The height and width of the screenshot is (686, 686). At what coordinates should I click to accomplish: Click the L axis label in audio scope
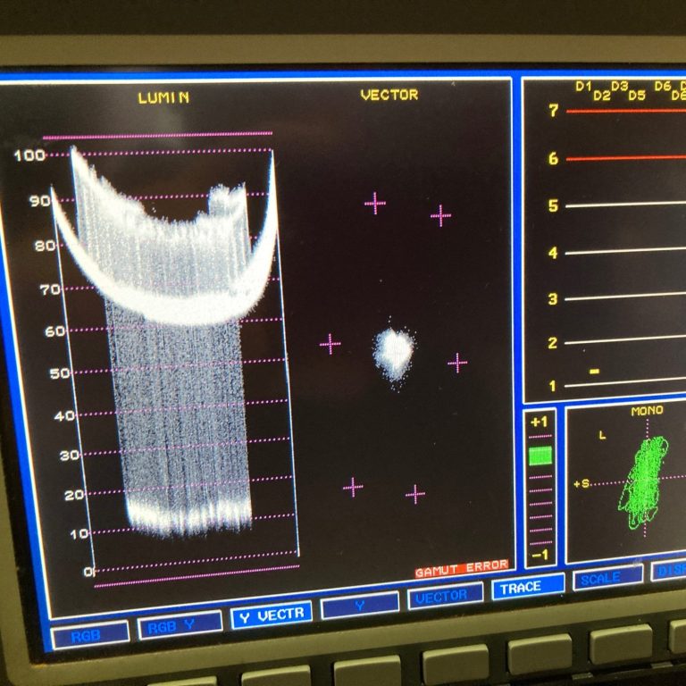tap(602, 435)
